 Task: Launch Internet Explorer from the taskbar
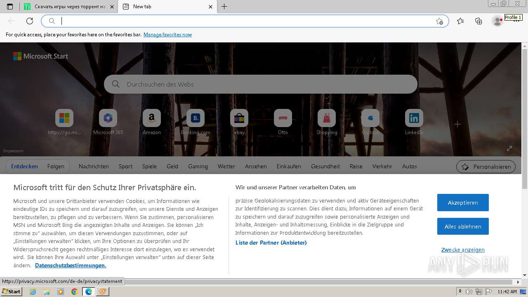point(33,292)
